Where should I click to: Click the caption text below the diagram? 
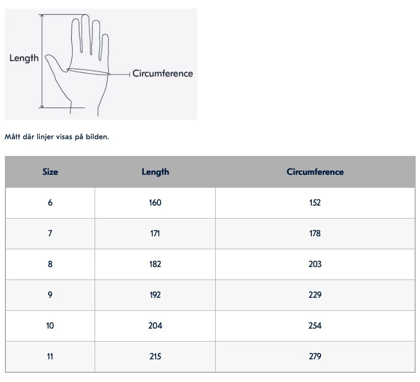(57, 137)
